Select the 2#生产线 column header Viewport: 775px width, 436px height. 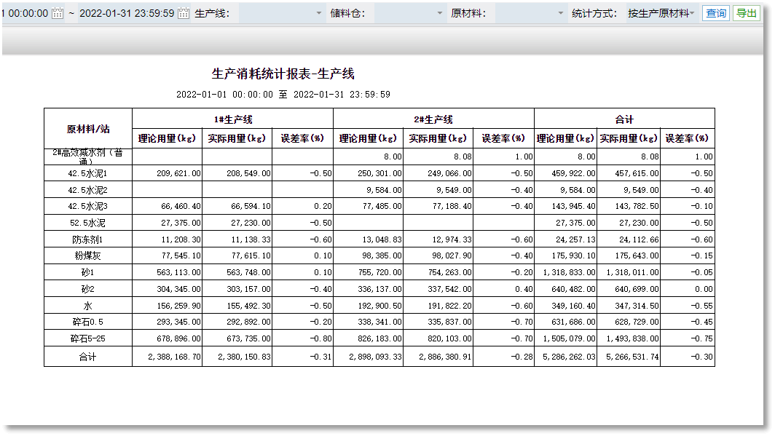[x=433, y=119]
